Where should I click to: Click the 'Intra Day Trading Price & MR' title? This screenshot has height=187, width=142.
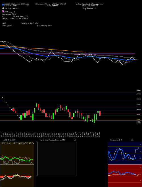coord(52,140)
